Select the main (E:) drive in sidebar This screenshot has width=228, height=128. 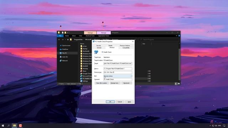click(64, 57)
